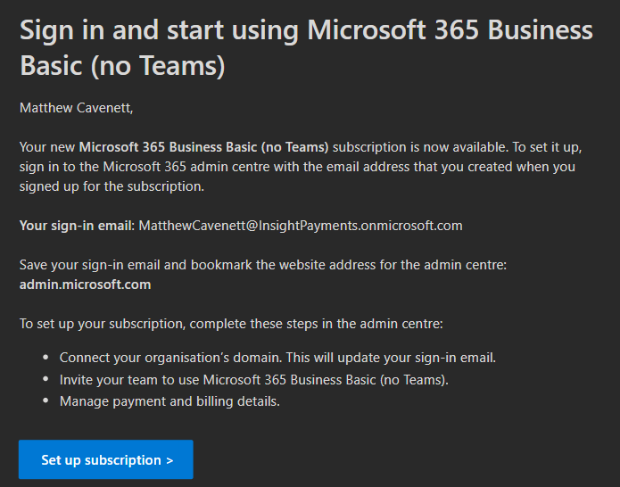620x487 pixels.
Task: Click the bullet dot before 'Manage payment'
Action: click(x=46, y=401)
